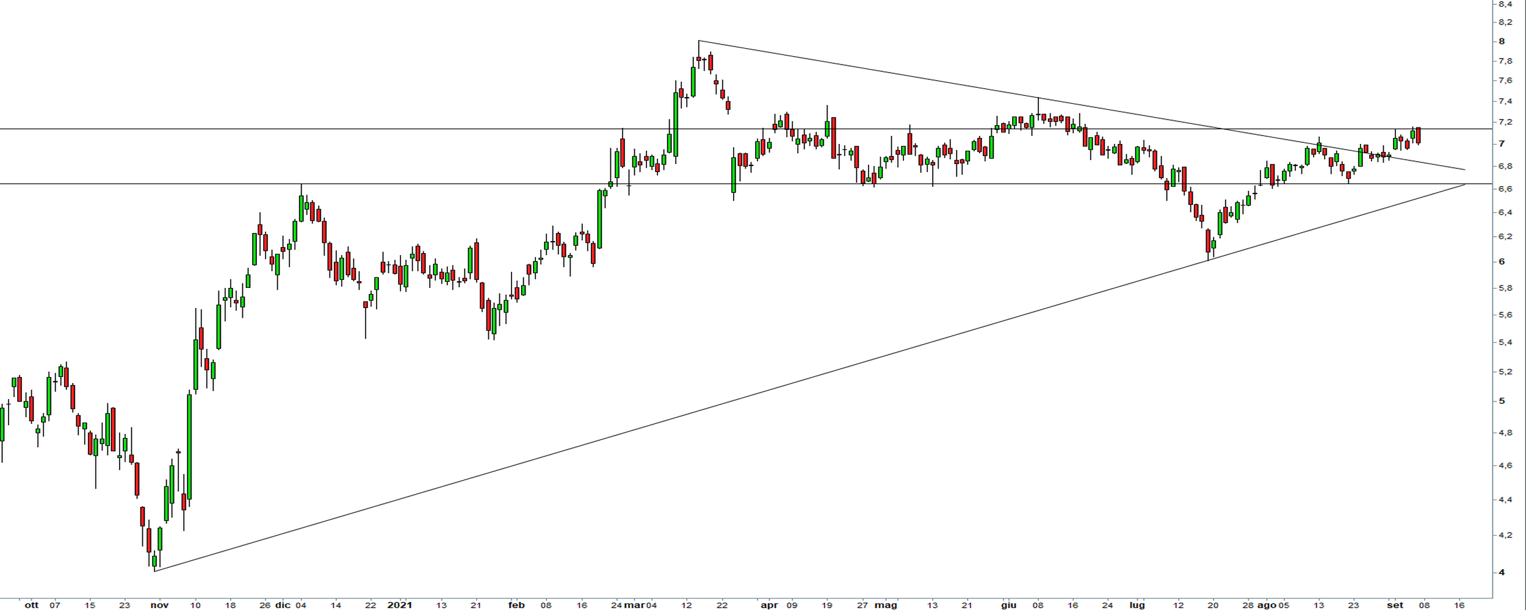Image resolution: width=1526 pixels, height=610 pixels.
Task: Click the "nov" month label on time axis
Action: pyautogui.click(x=159, y=605)
